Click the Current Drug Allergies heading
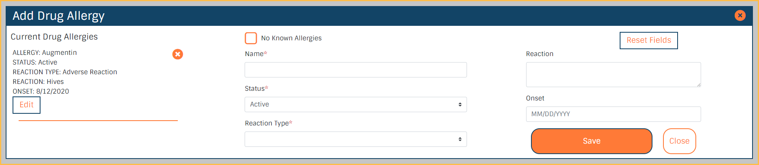The image size is (759, 165). pos(54,37)
